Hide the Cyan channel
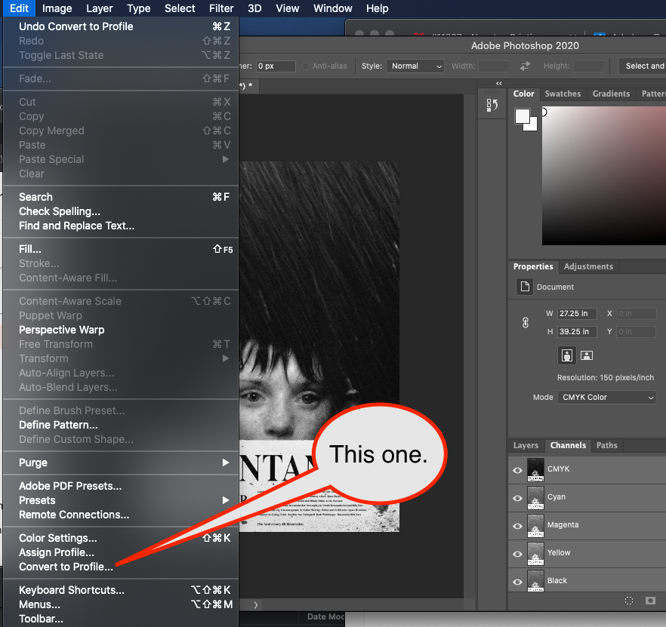This screenshot has height=627, width=666. click(x=518, y=497)
